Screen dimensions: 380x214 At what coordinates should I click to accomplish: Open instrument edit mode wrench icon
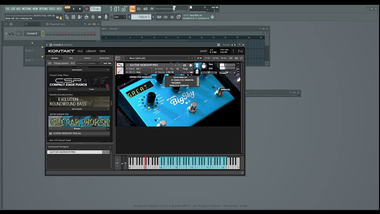(x=120, y=65)
